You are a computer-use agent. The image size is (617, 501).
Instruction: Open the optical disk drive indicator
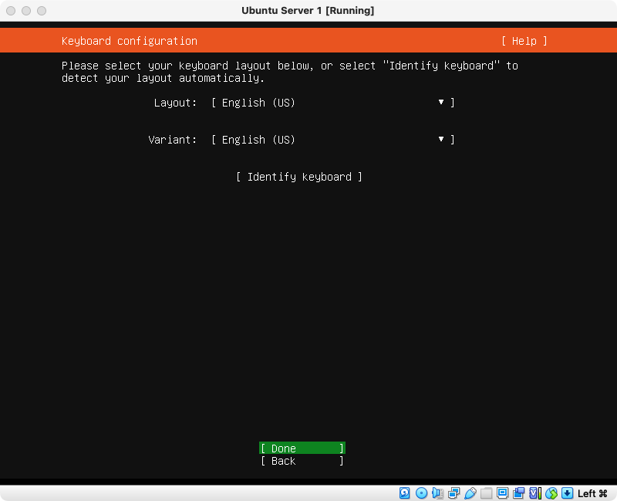[x=421, y=493]
